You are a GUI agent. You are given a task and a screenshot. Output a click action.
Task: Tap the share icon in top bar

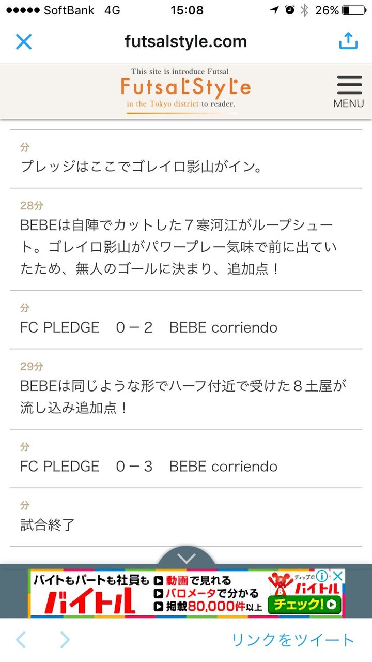tap(348, 41)
